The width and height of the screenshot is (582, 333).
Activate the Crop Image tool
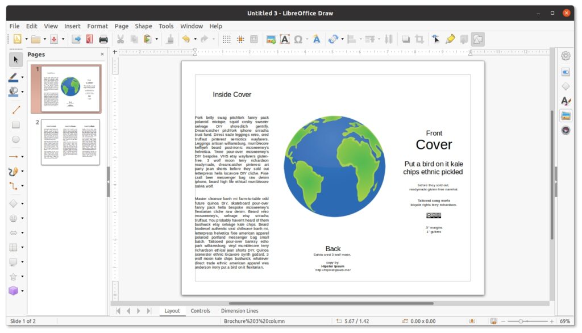(x=419, y=39)
